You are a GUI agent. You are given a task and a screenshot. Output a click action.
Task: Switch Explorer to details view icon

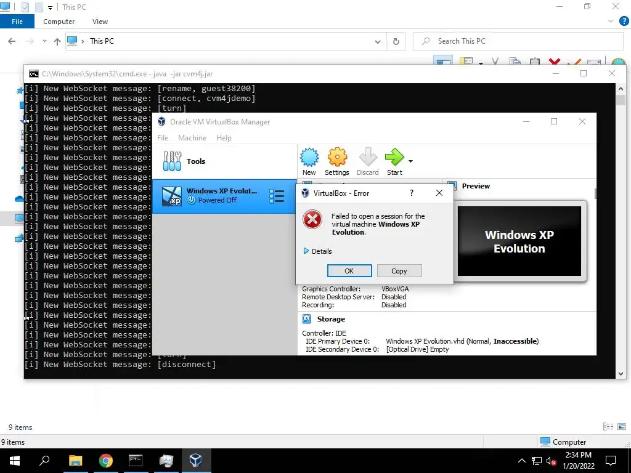pos(608,427)
